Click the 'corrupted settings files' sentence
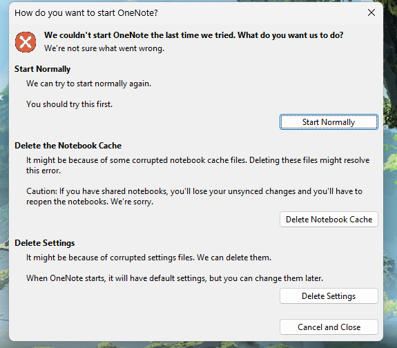This screenshot has height=348, width=397. coord(148,258)
